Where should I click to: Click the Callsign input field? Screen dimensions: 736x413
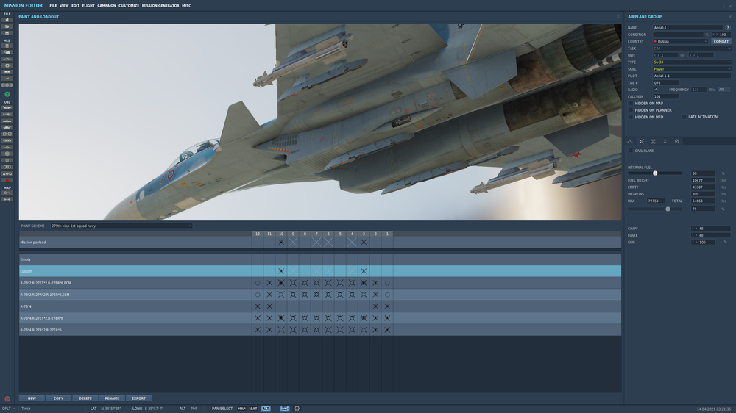[x=665, y=96]
